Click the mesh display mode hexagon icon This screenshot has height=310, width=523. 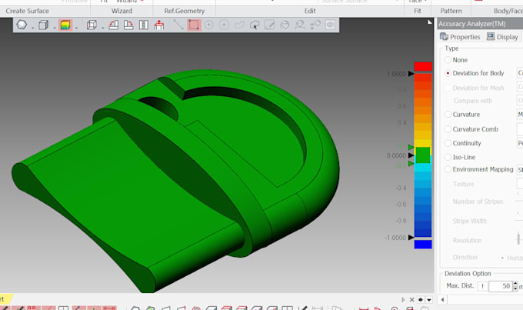pos(22,25)
